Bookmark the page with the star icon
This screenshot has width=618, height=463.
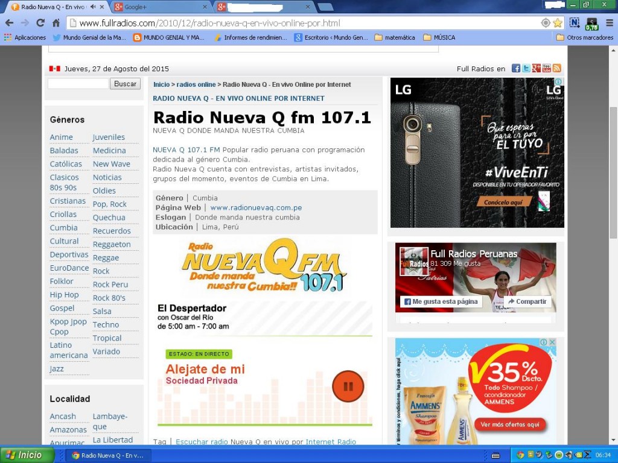coord(558,22)
